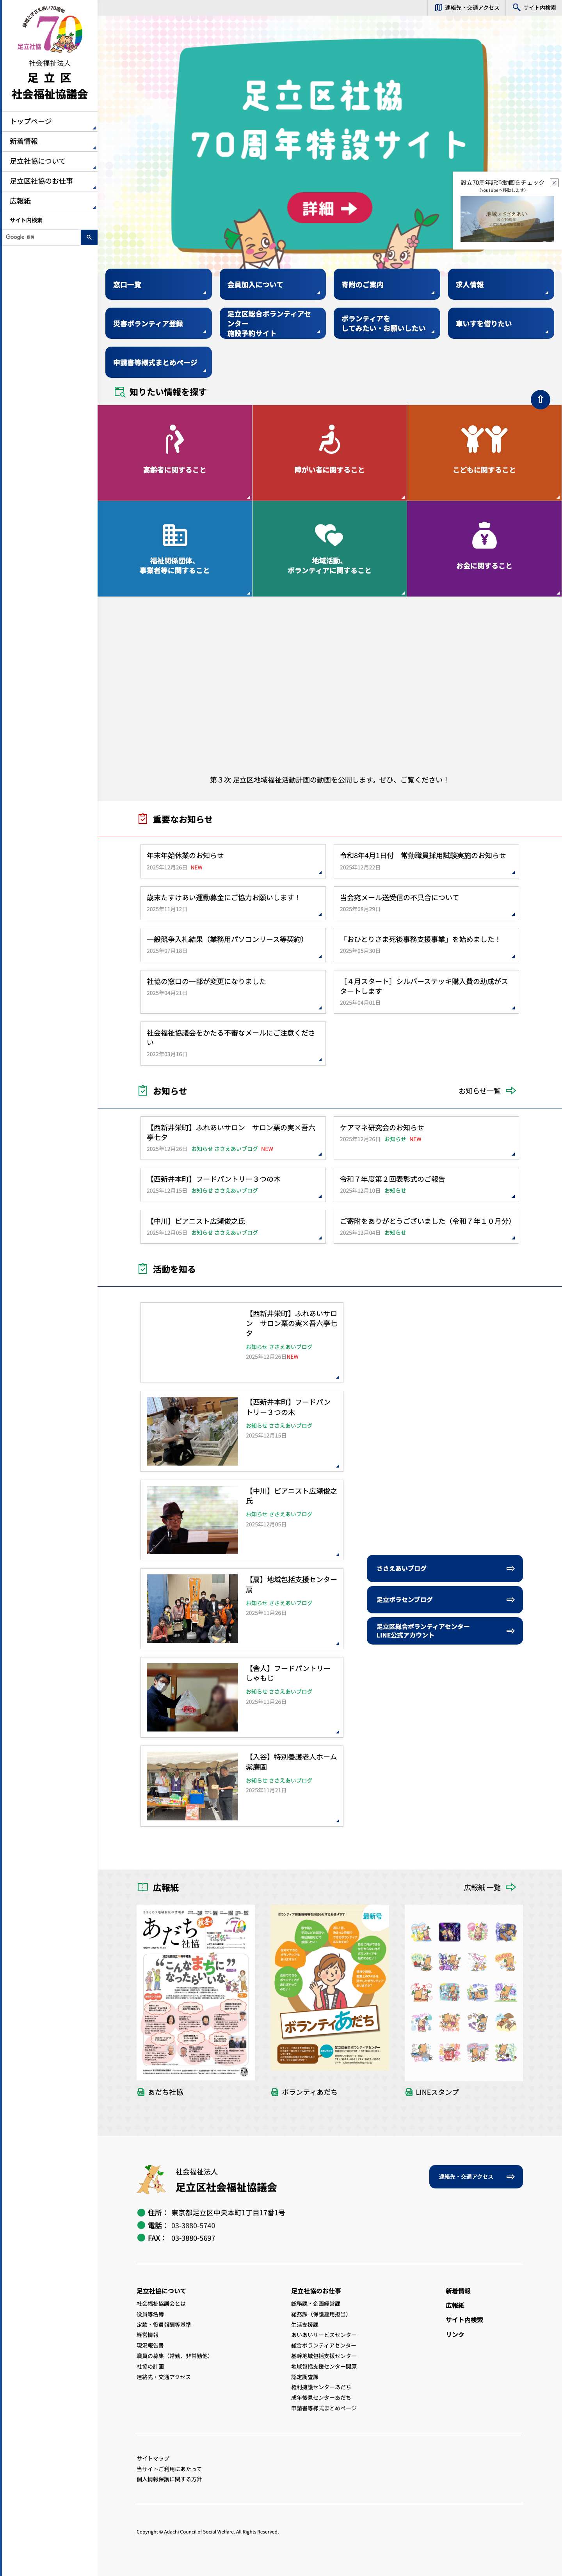This screenshot has width=562, height=2576.
Task: Open 不審なメールにご注意ください notice
Action: (233, 1042)
